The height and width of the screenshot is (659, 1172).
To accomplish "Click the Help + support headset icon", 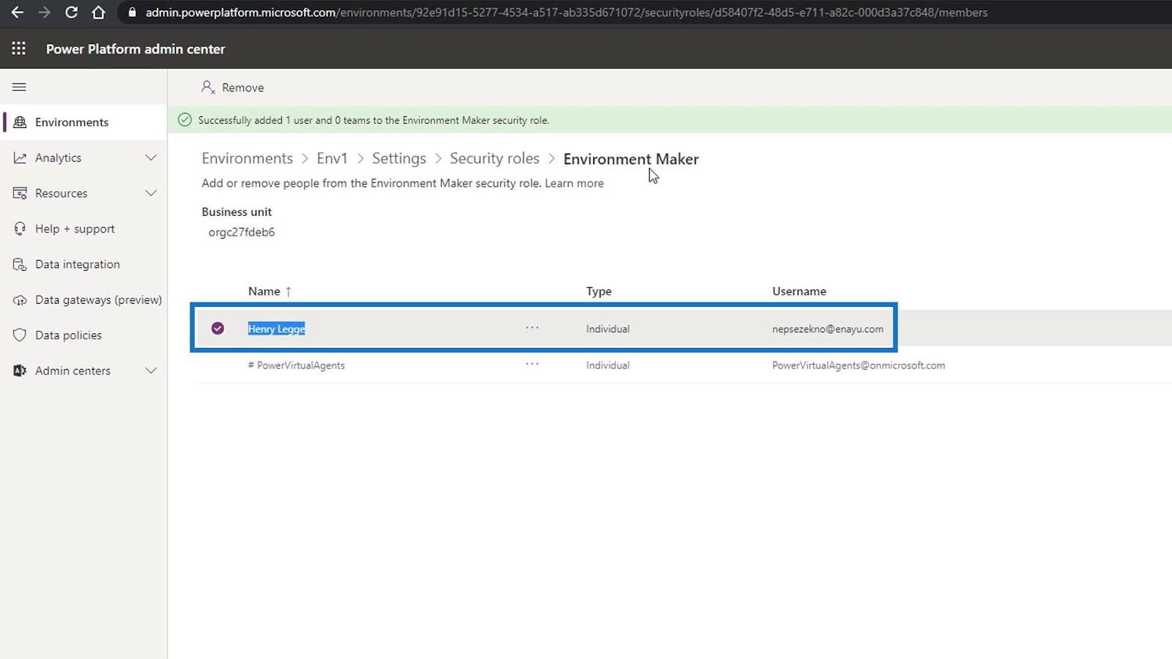I will tap(20, 228).
